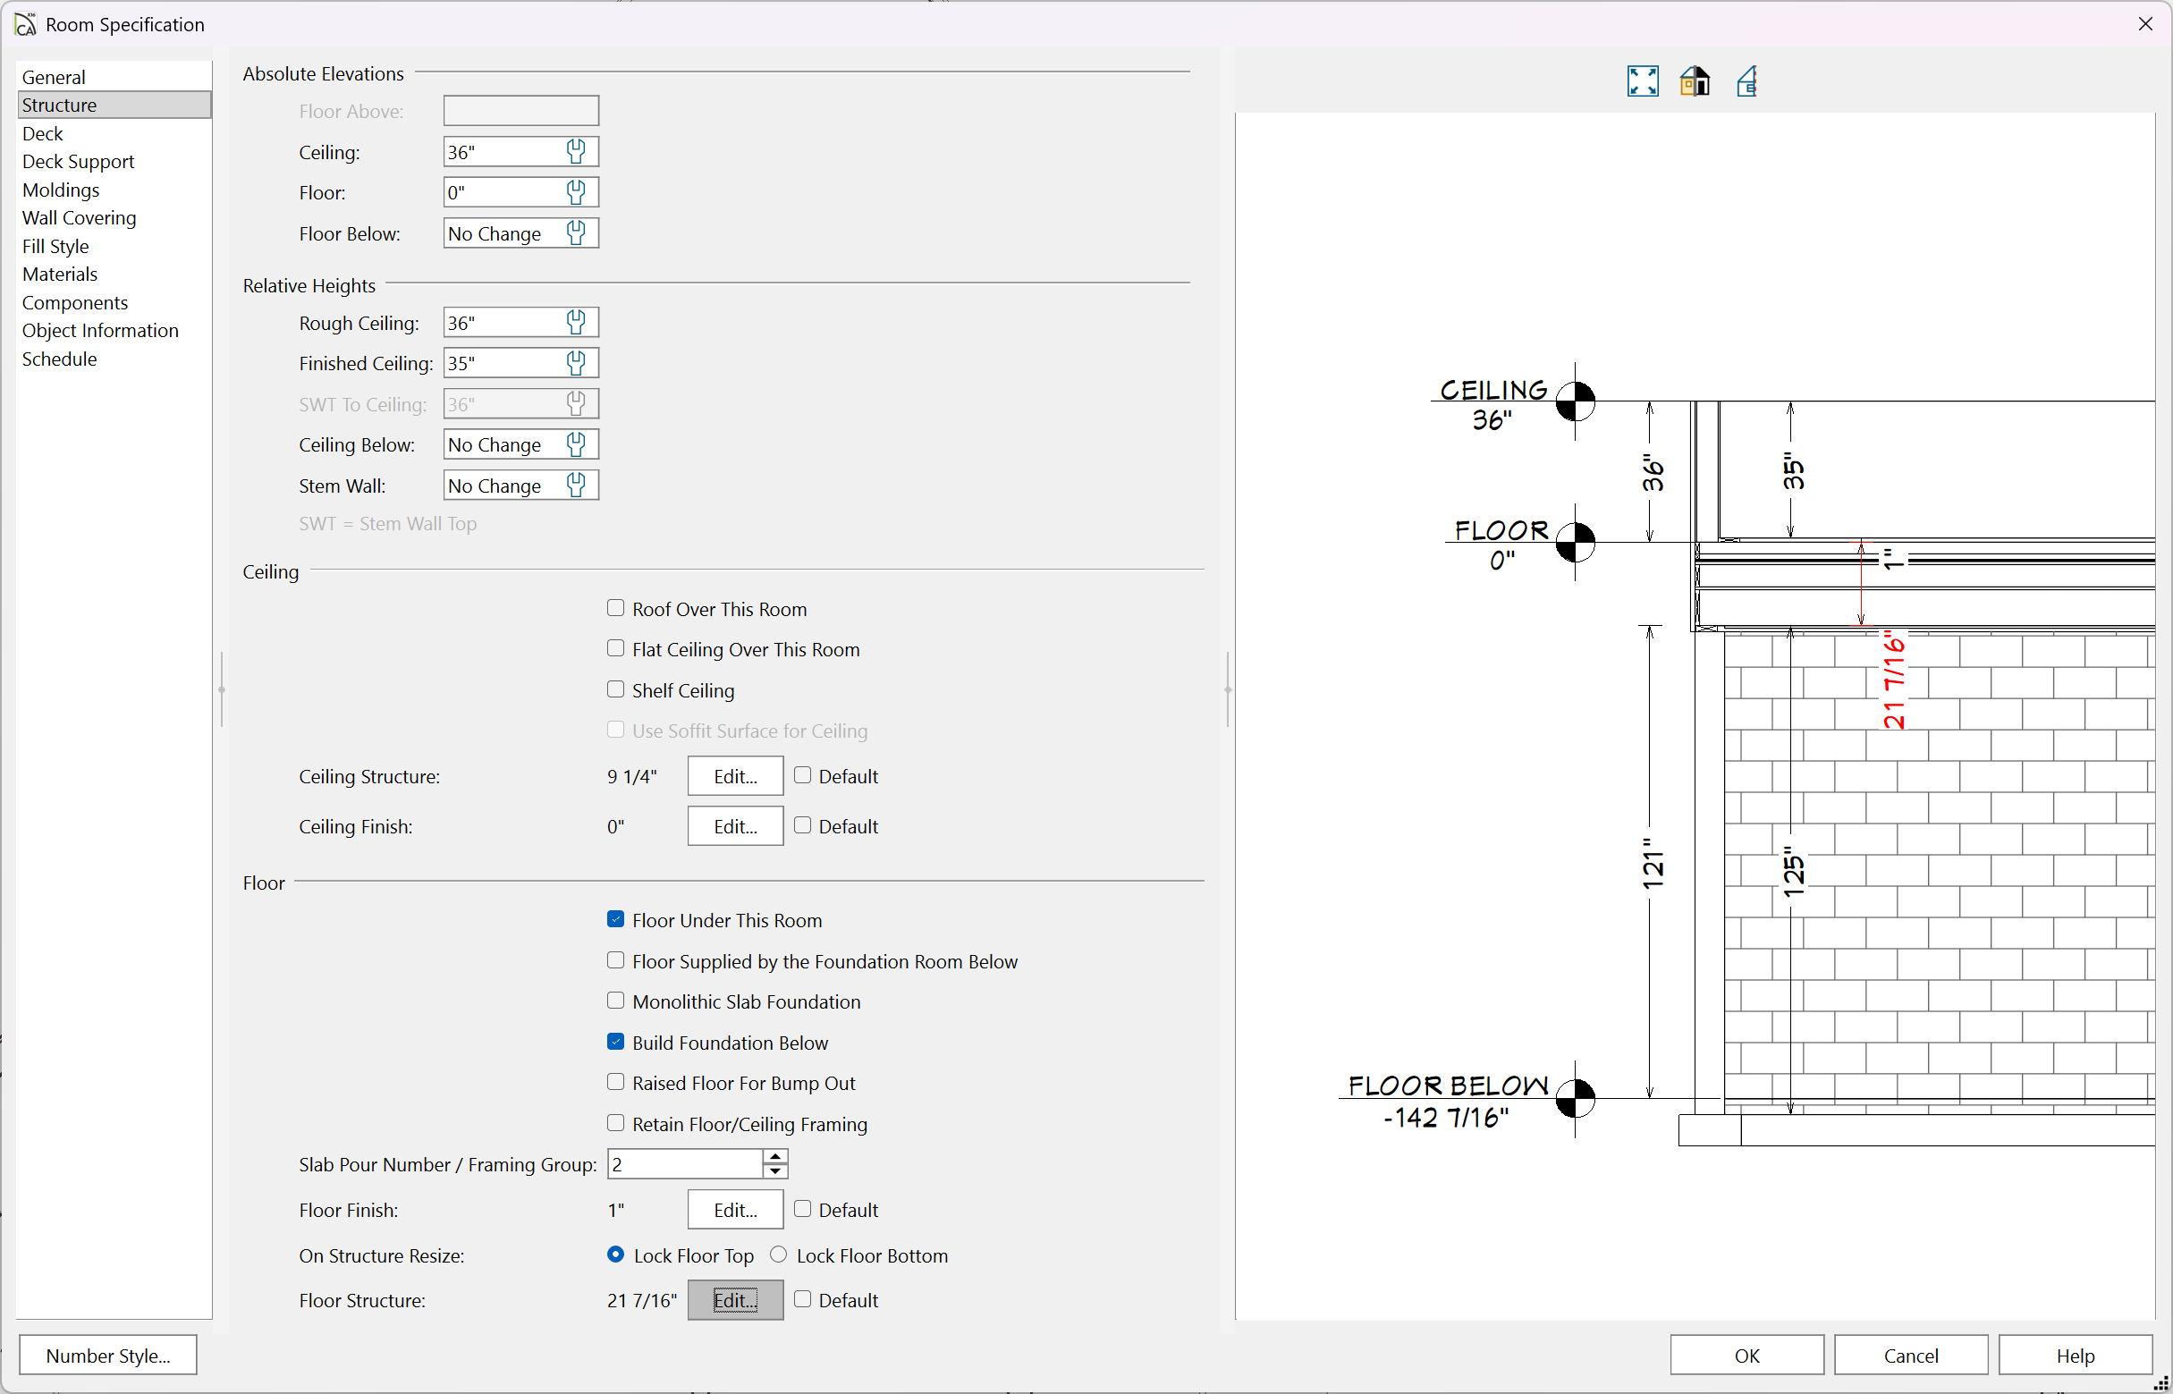Click wrench icon in Rough Ceiling field
The width and height of the screenshot is (2173, 1394).
tap(576, 322)
